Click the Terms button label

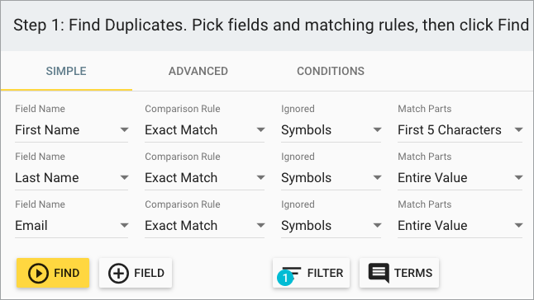[413, 273]
